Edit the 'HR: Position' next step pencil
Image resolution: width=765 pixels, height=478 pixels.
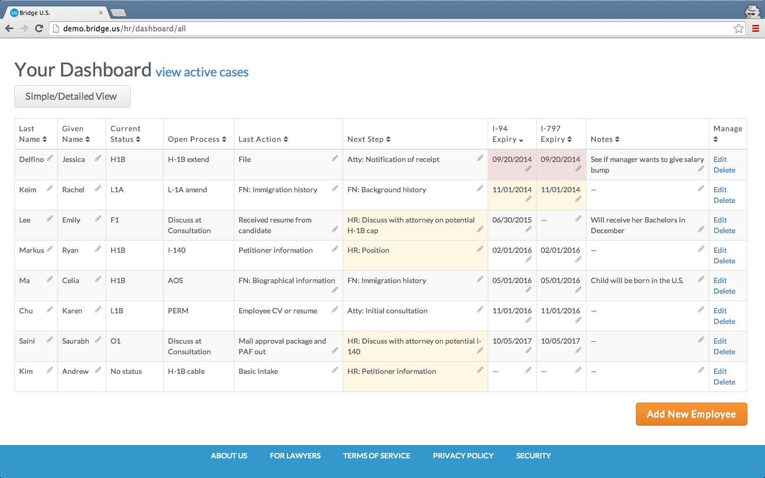pos(480,249)
